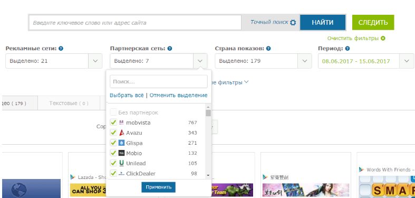This screenshot has width=415, height=198.
Task: Click the Avazu logo icon in list
Action: point(121,133)
